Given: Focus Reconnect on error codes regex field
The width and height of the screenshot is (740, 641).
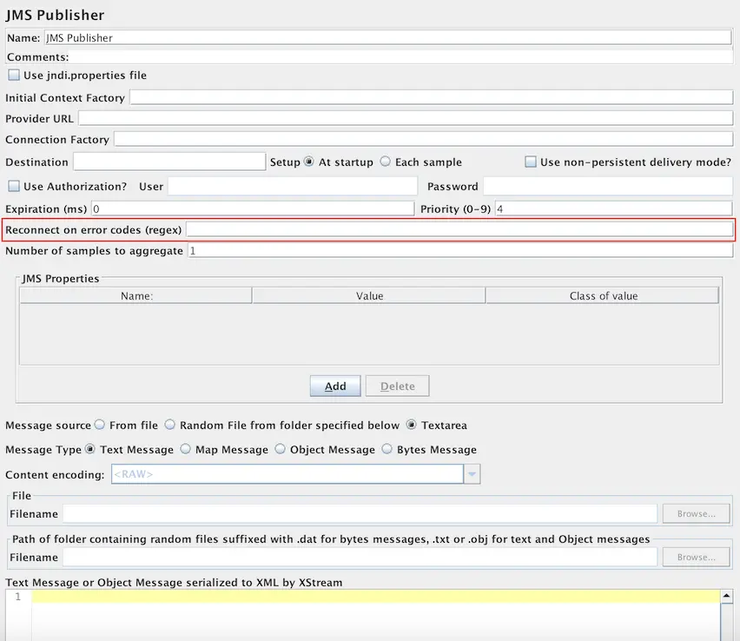Looking at the screenshot, I should (459, 230).
